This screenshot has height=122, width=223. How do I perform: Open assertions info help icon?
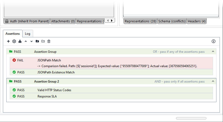coord(214,41)
